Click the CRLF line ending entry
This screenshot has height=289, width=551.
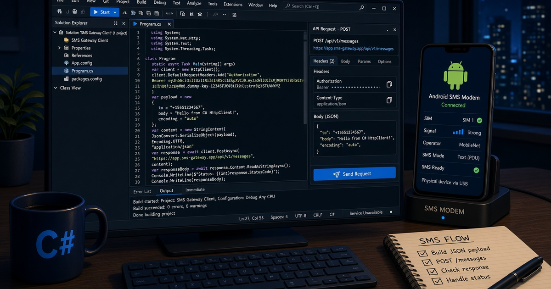coord(318,215)
